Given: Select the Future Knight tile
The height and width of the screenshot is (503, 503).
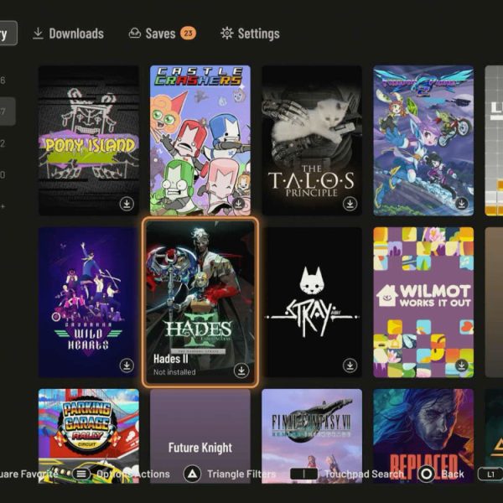Looking at the screenshot, I should coord(200,436).
